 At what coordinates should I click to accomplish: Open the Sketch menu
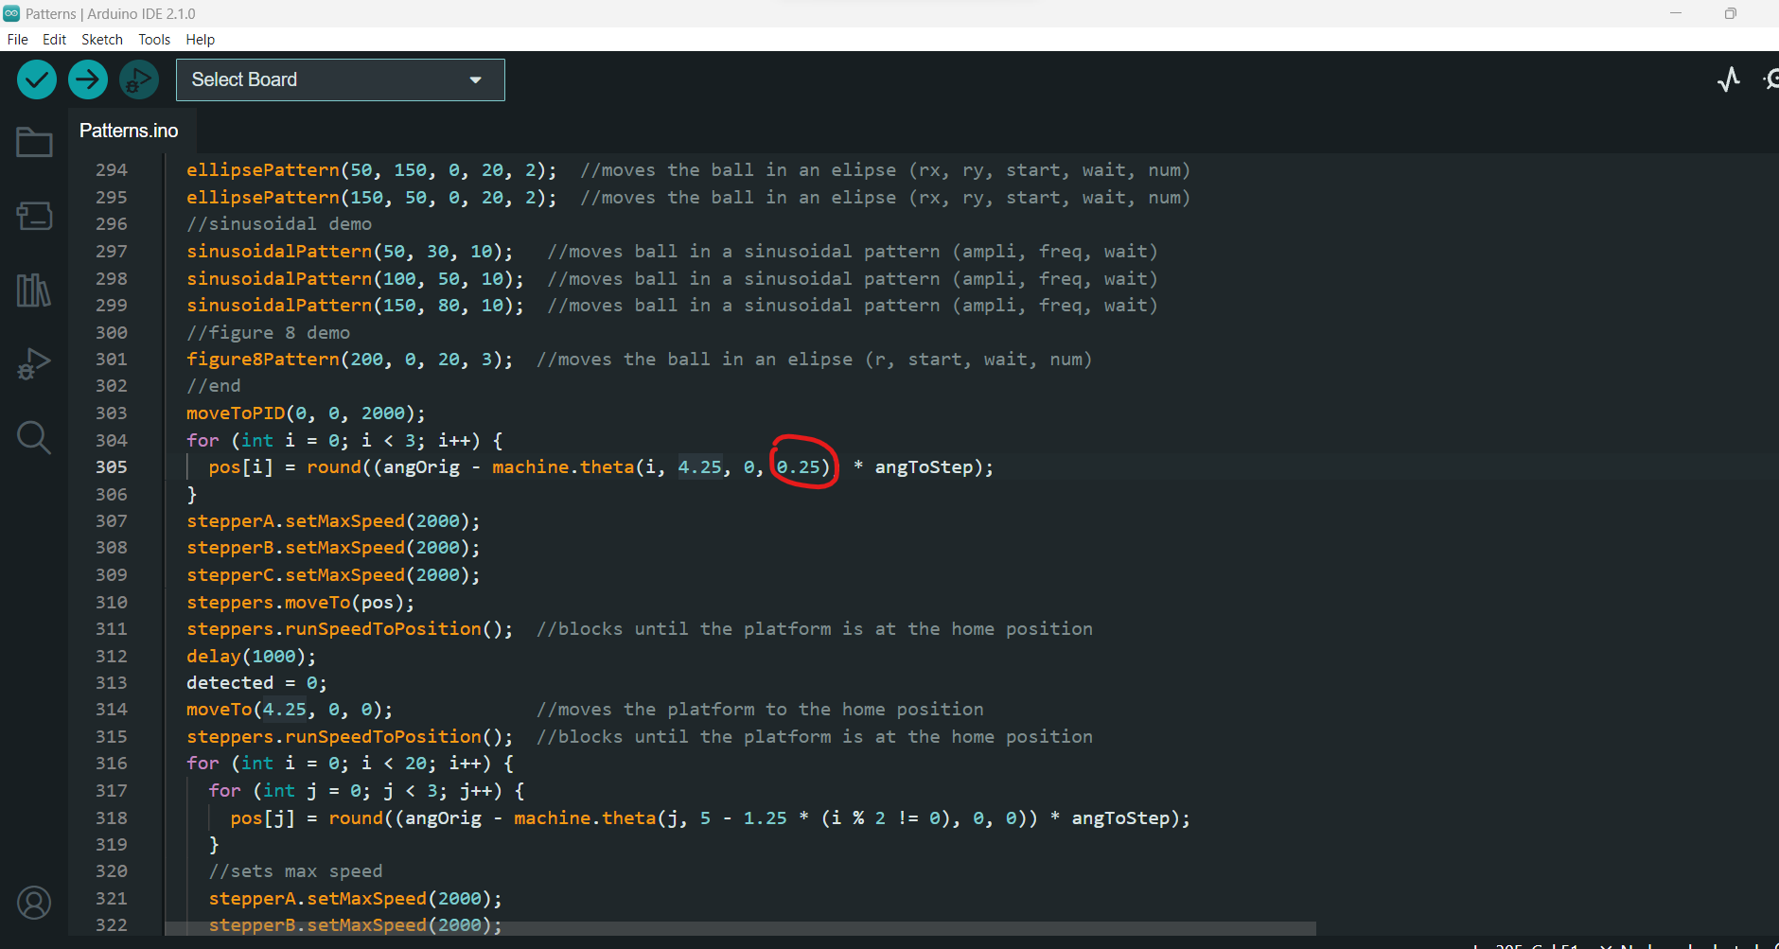[102, 39]
